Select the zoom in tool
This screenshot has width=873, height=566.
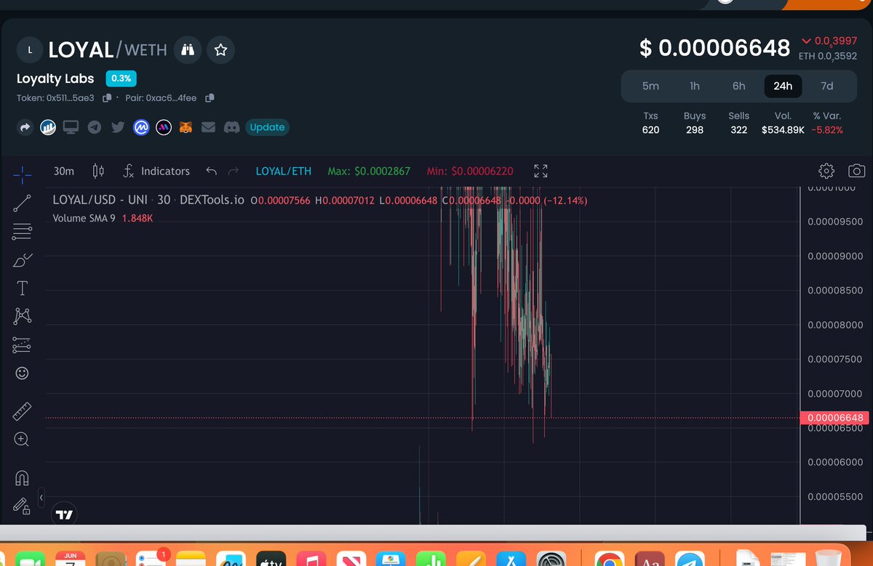(x=22, y=439)
